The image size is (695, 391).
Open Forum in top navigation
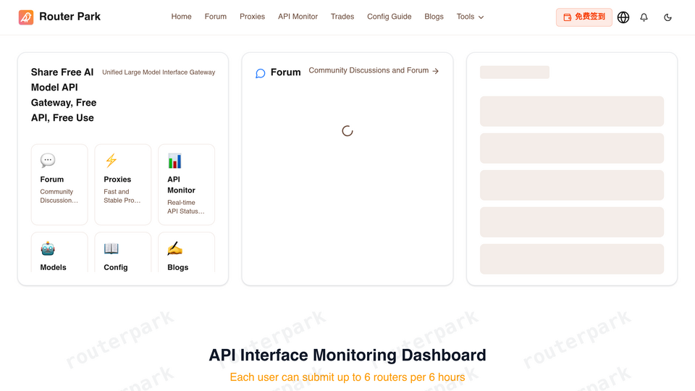(x=216, y=17)
